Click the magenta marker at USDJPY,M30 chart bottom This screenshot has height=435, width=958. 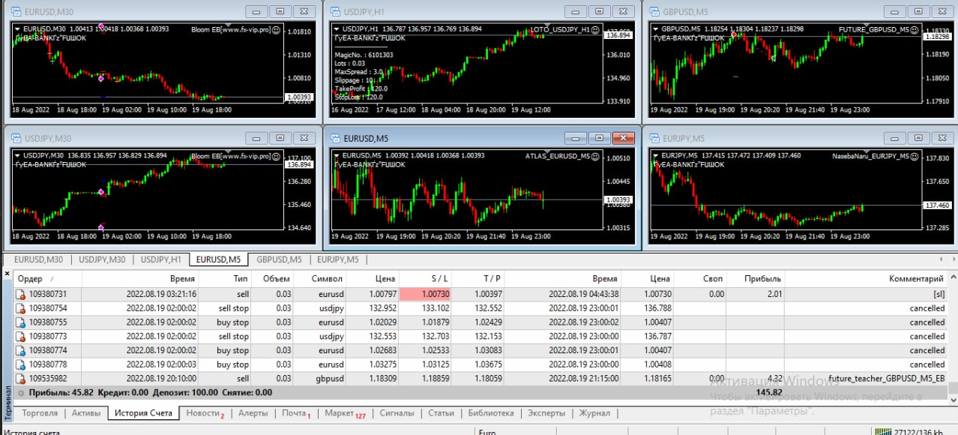coord(100,226)
